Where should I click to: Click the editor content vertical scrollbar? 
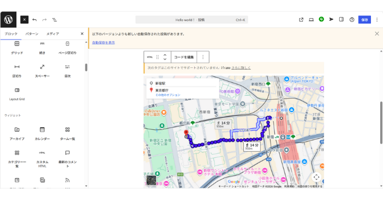tap(381, 123)
